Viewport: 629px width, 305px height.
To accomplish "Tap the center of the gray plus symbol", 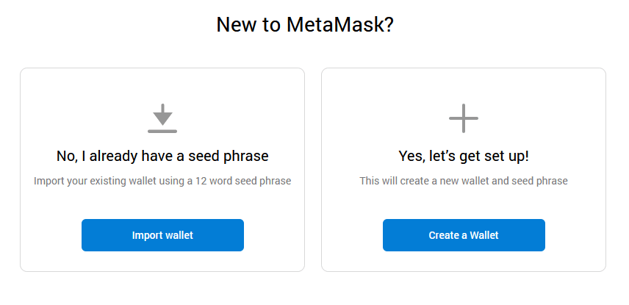I will click(x=464, y=118).
